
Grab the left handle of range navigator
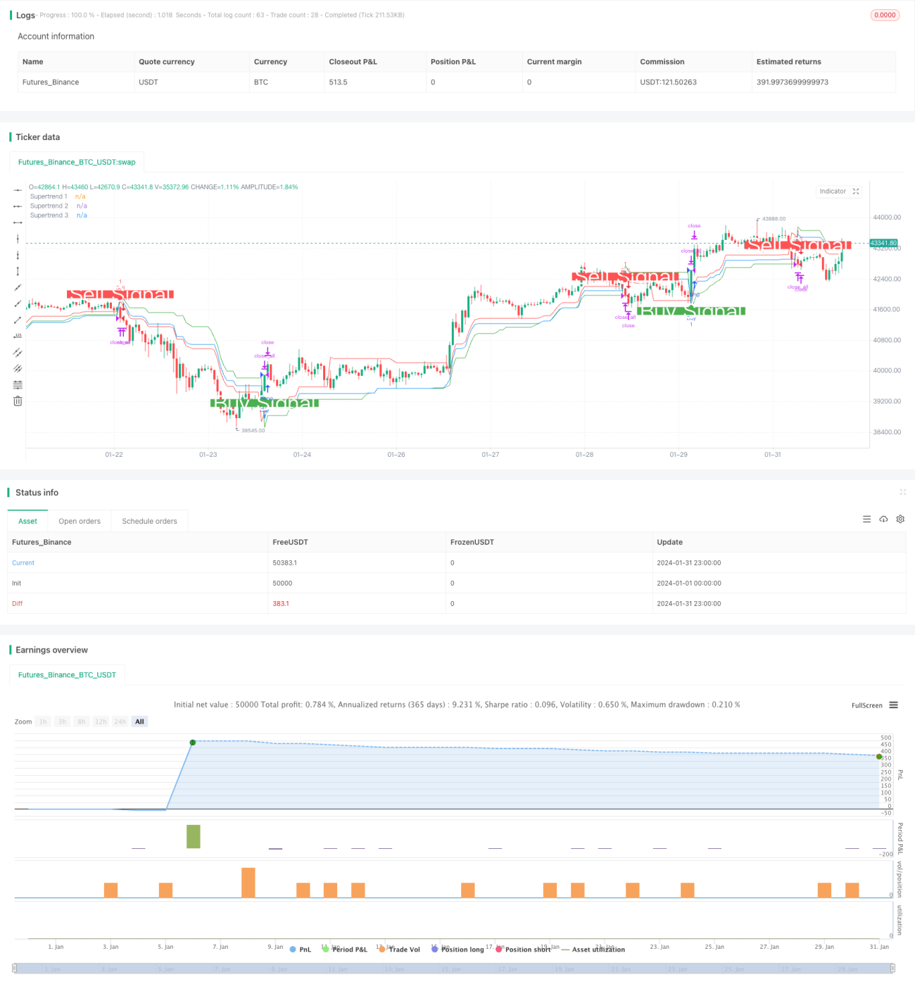pyautogui.click(x=15, y=969)
